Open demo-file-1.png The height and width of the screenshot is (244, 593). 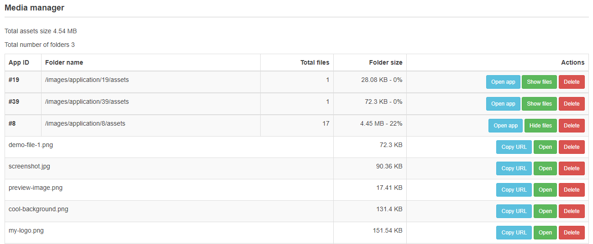pos(545,147)
